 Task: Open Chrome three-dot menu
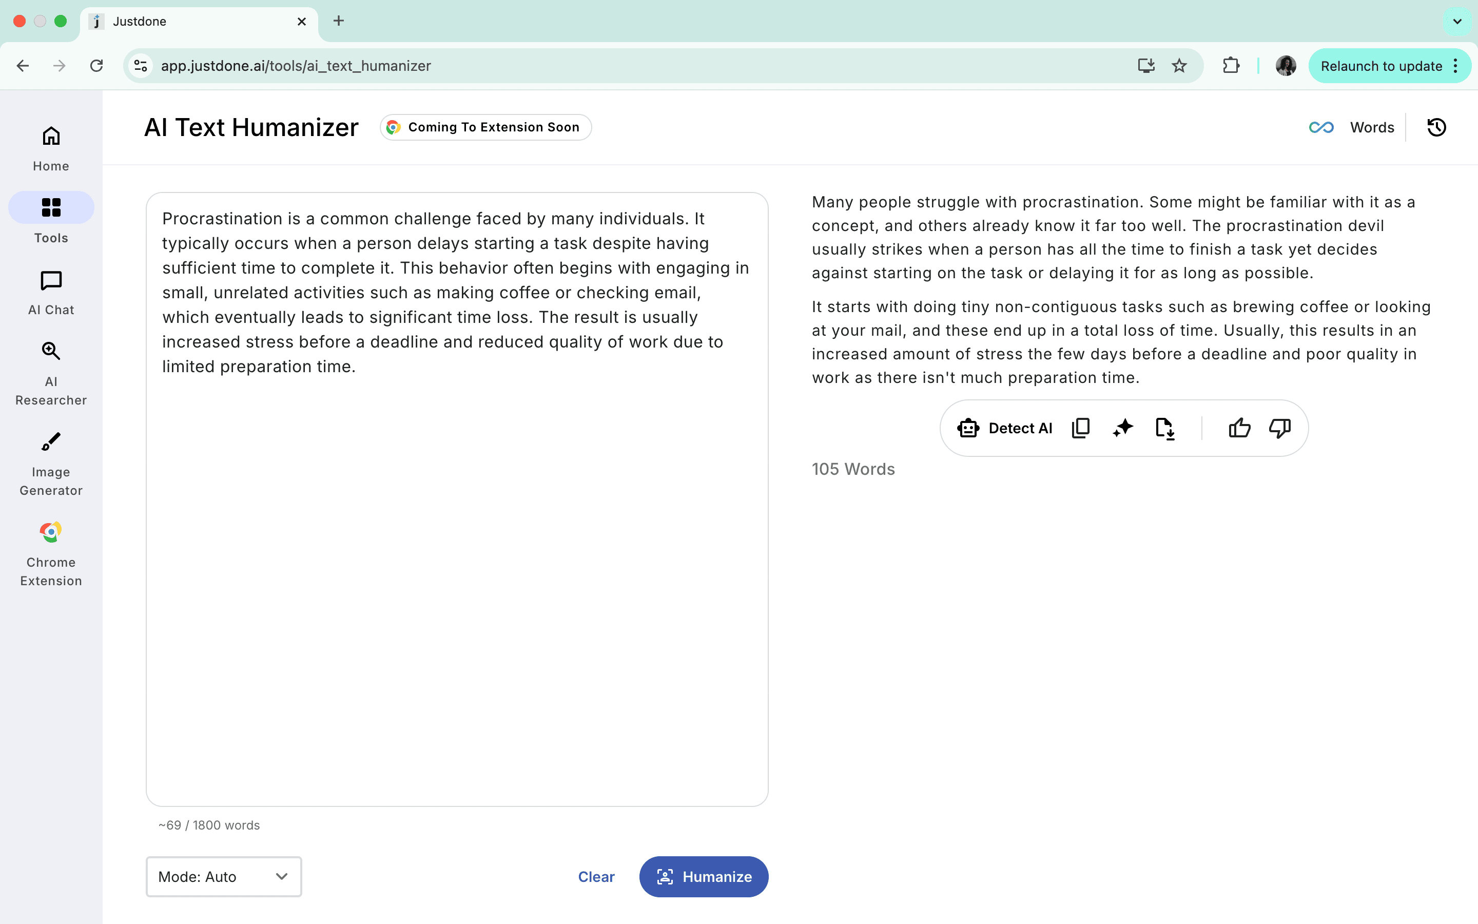tap(1456, 66)
